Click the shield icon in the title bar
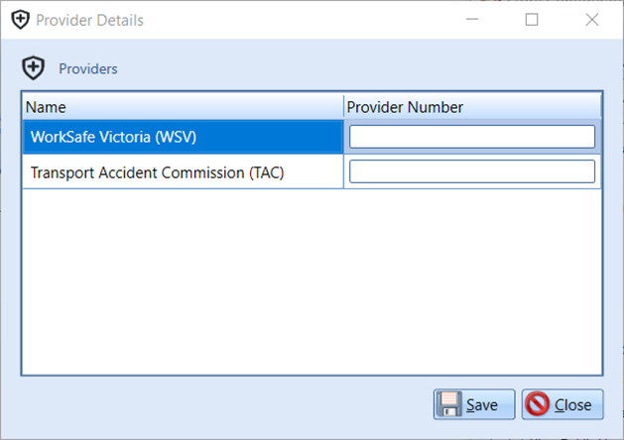624x440 pixels. pos(20,20)
